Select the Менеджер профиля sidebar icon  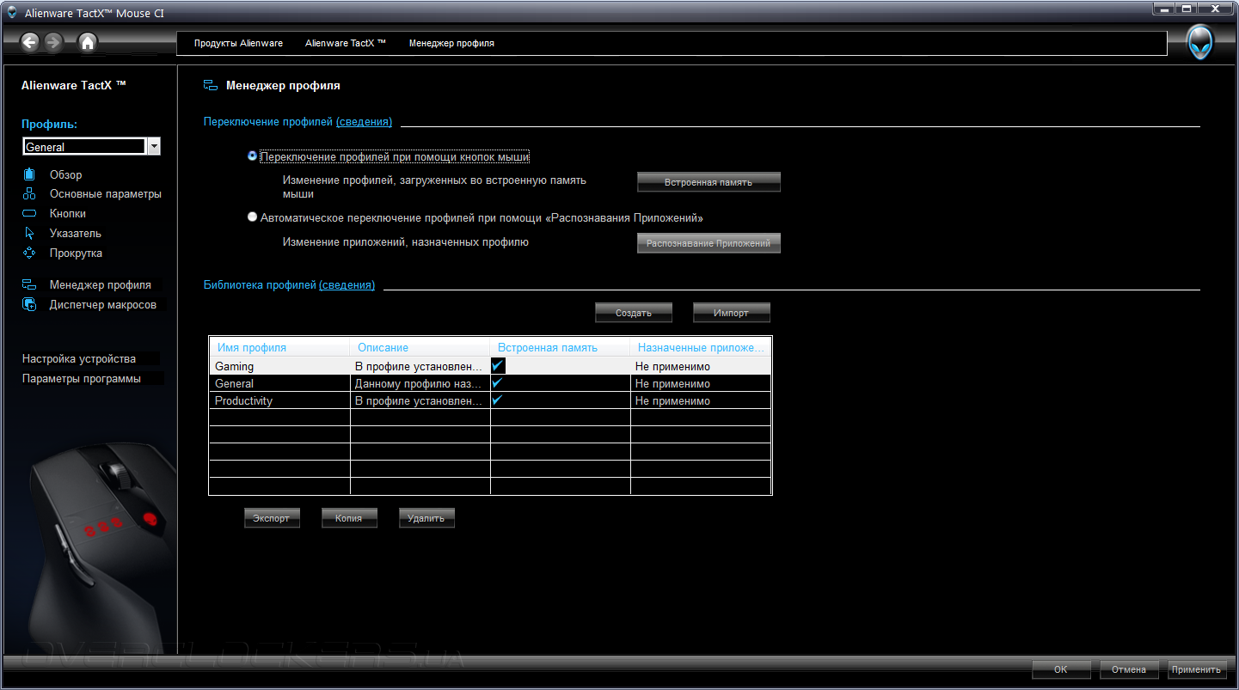point(29,284)
